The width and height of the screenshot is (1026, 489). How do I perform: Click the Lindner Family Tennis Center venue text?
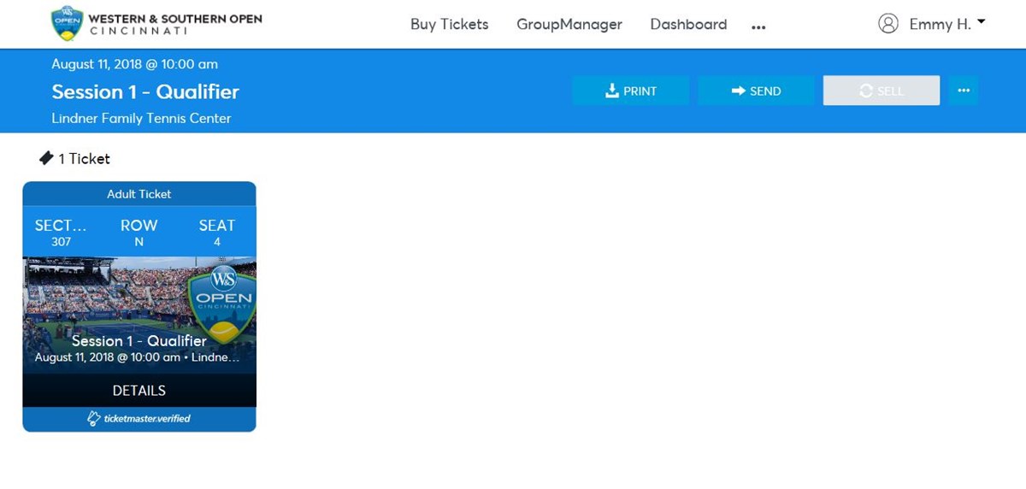coord(141,119)
